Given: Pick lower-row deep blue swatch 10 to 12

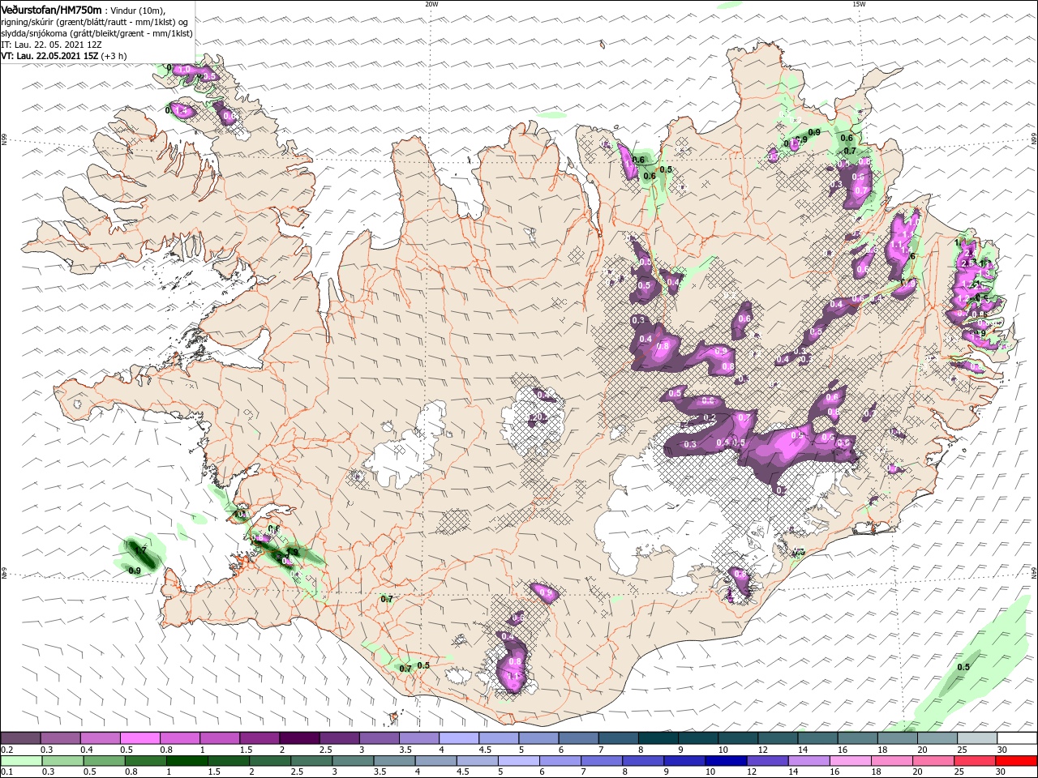Looking at the screenshot, I should pos(726,761).
